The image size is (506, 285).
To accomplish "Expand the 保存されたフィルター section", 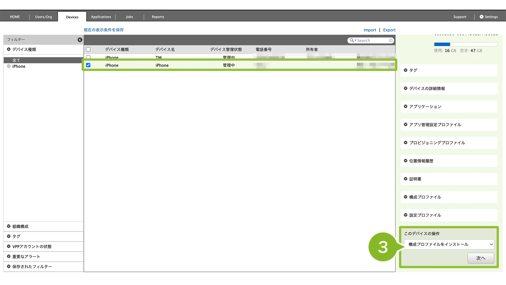I will pos(9,266).
